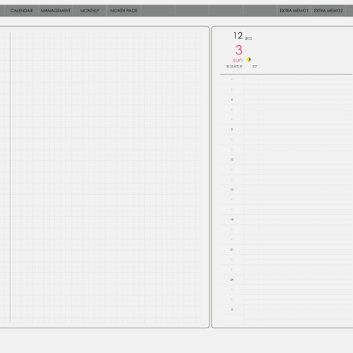Switch to the MANAGEMENT tab

55,11
